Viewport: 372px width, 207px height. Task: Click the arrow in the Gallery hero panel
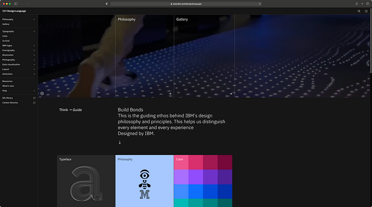pos(231,94)
